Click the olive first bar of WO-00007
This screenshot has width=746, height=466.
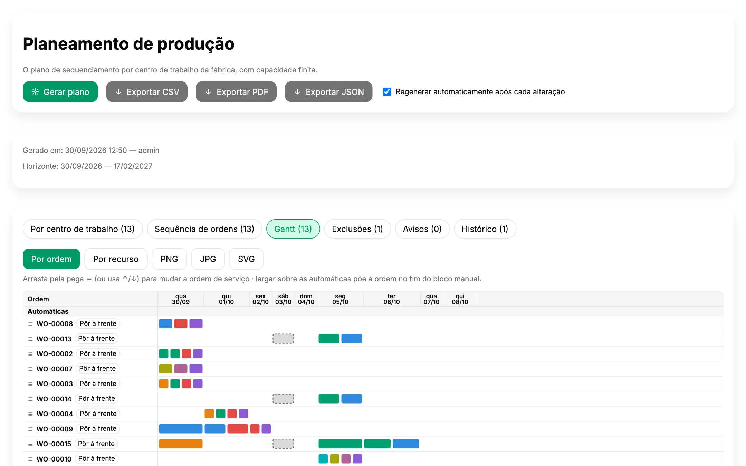pyautogui.click(x=165, y=369)
